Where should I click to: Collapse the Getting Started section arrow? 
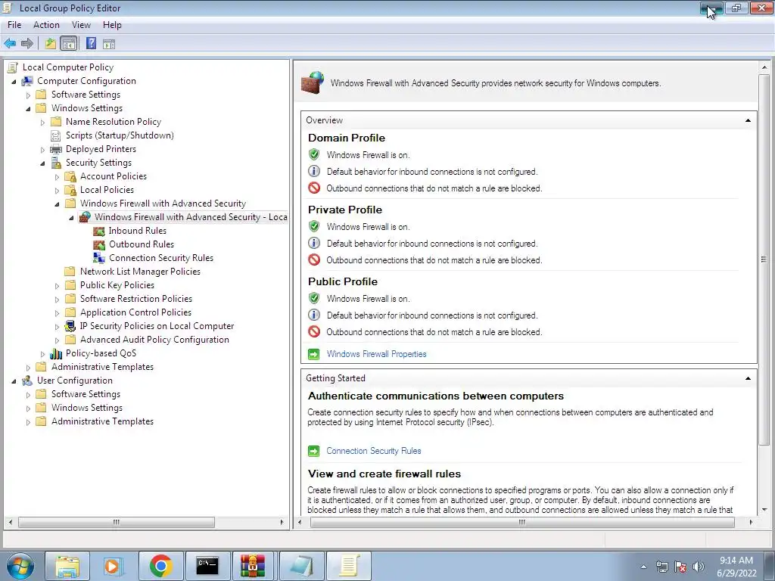click(748, 378)
